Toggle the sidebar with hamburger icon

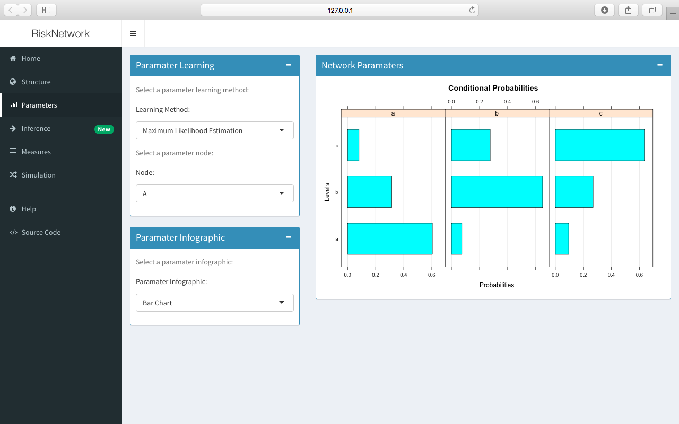[133, 33]
